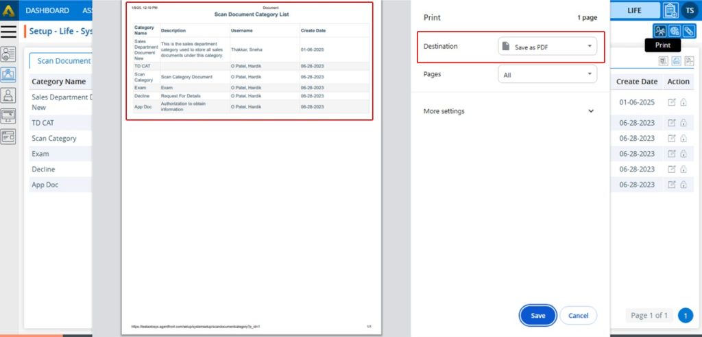Viewport: 702px width, 337px height.
Task: Open the TS user profile avatar
Action: tap(688, 10)
